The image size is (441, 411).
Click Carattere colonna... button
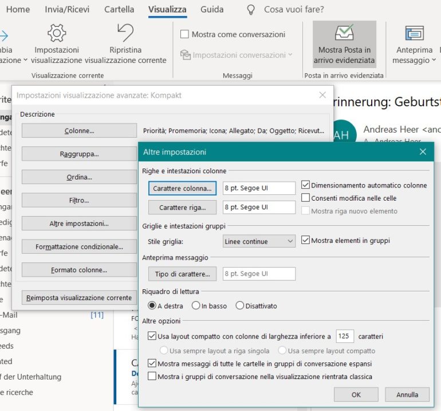pyautogui.click(x=182, y=188)
